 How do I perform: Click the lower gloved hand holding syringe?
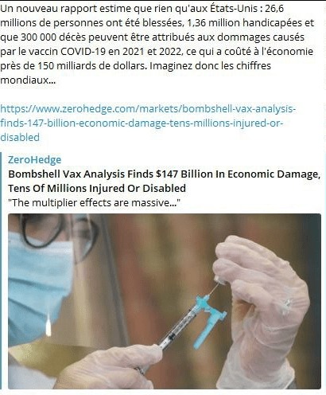pos(111,368)
